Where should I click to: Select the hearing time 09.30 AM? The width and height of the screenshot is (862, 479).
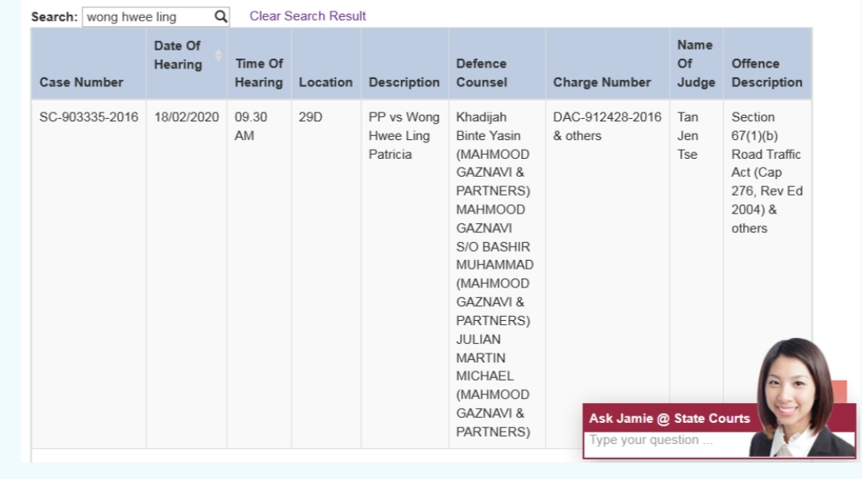coord(250,126)
